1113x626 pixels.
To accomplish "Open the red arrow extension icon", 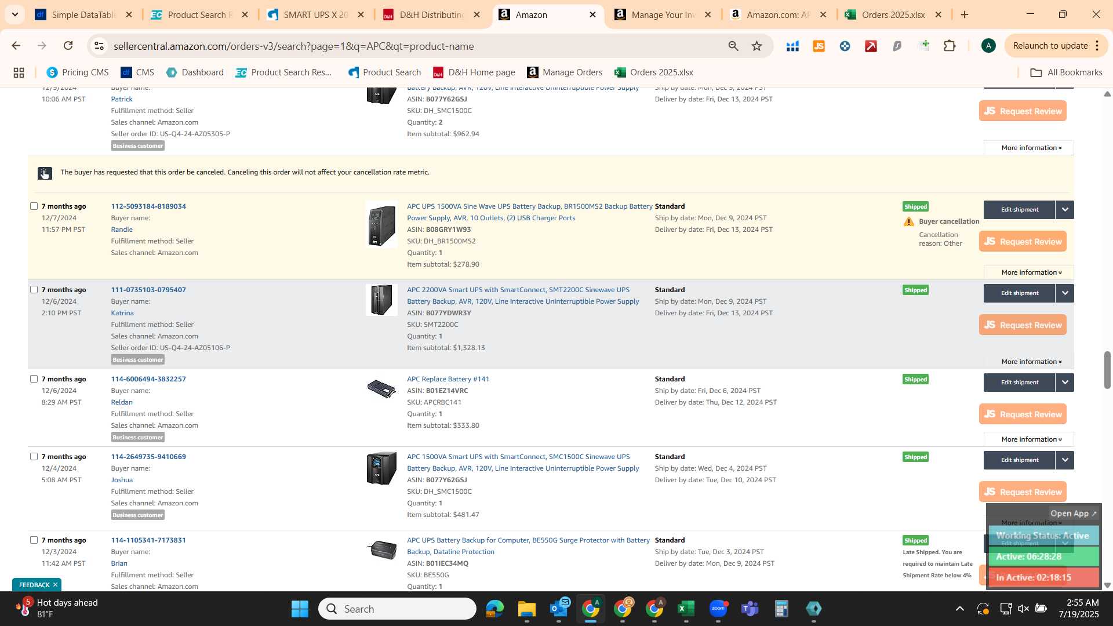I will pyautogui.click(x=871, y=46).
